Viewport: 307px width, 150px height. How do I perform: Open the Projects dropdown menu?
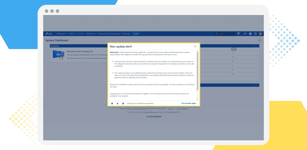[72, 34]
